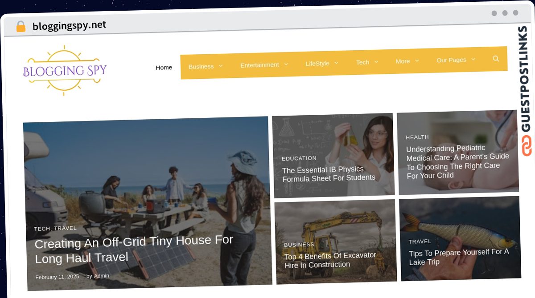Select the BUSINESS category label on the excavator card

[299, 245]
